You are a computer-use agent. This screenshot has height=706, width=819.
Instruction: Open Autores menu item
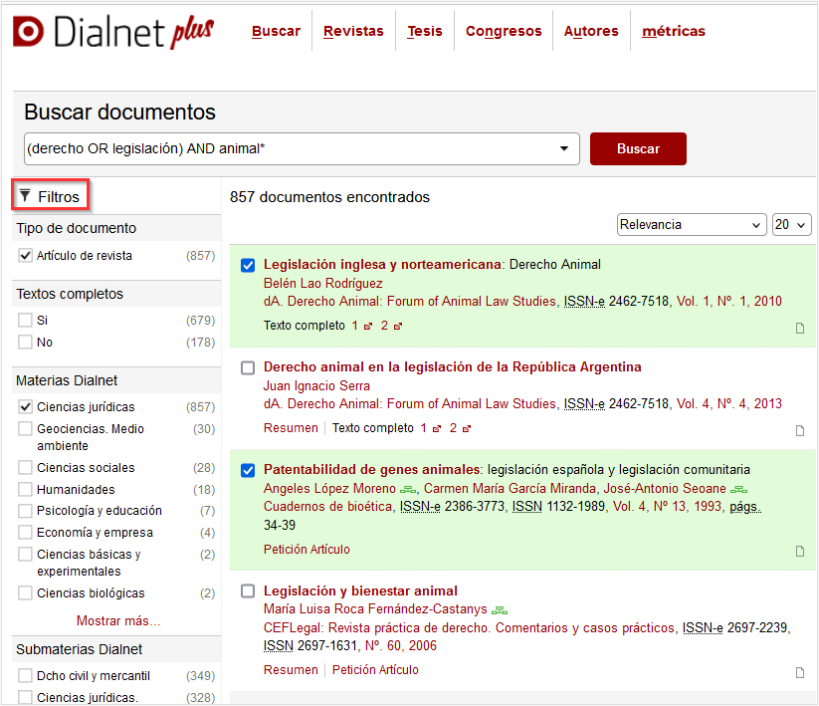[591, 31]
